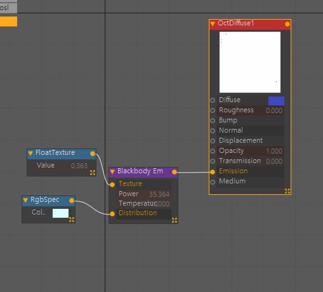Click the OctDiffuse1 output port
Viewport: 323px width, 292px height.
pyautogui.click(x=287, y=24)
